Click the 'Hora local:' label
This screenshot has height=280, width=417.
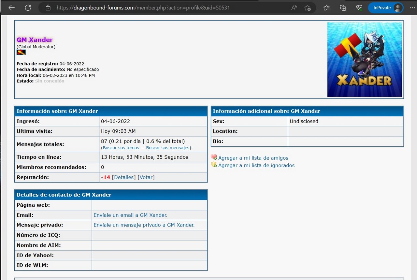coord(29,75)
